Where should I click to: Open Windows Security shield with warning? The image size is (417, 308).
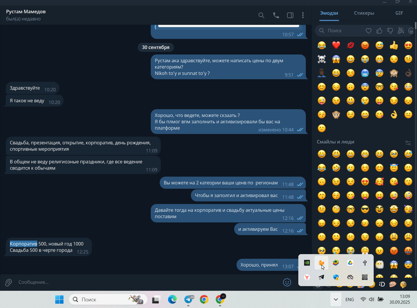point(336,277)
